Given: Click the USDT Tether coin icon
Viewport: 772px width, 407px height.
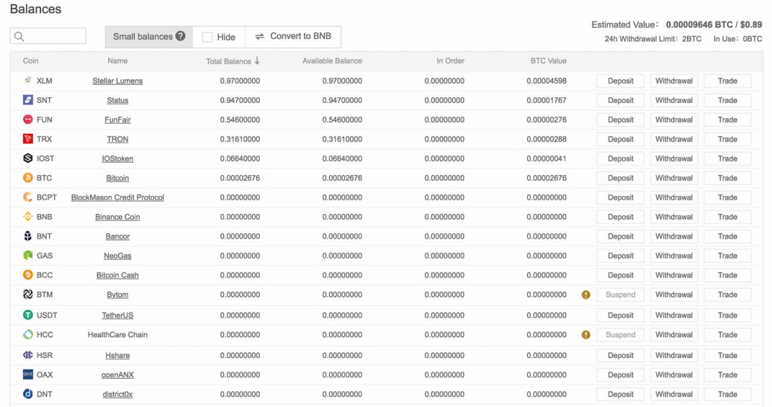Looking at the screenshot, I should pyautogui.click(x=28, y=315).
